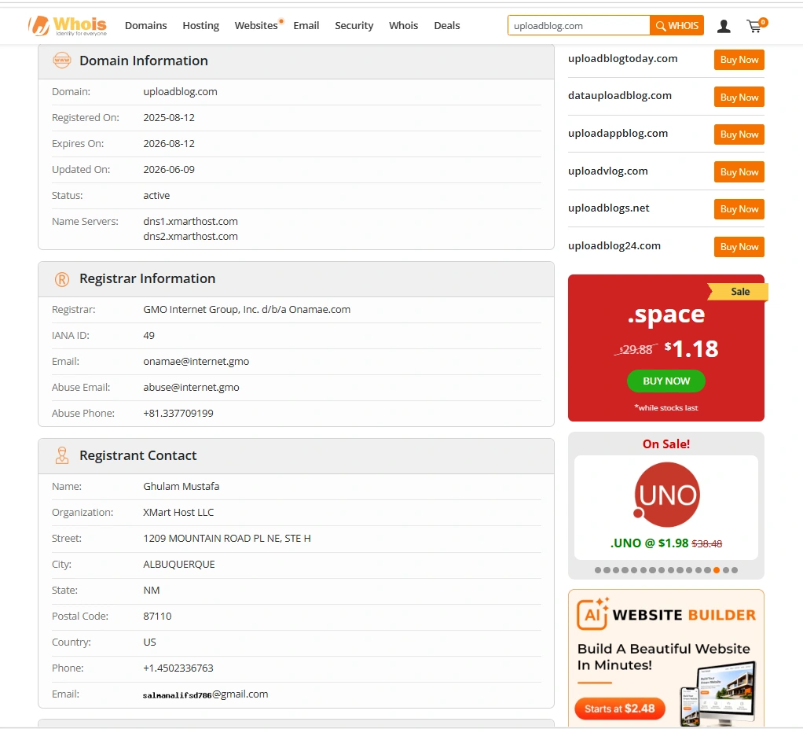Viewport: 803px width, 729px height.
Task: Open the Domains menu
Action: pyautogui.click(x=146, y=26)
